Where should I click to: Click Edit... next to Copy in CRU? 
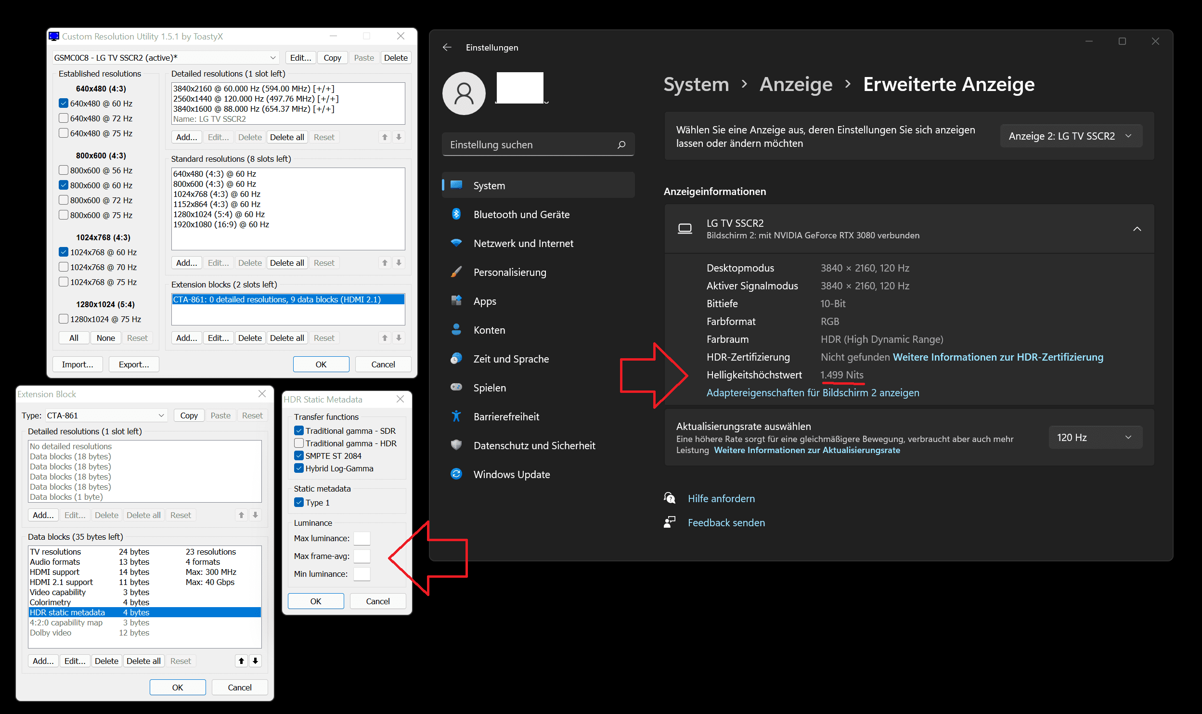(x=301, y=58)
